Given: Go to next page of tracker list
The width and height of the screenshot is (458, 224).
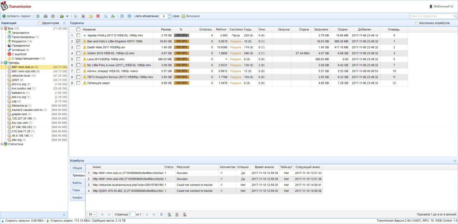Looking at the screenshot, I should (147, 214).
